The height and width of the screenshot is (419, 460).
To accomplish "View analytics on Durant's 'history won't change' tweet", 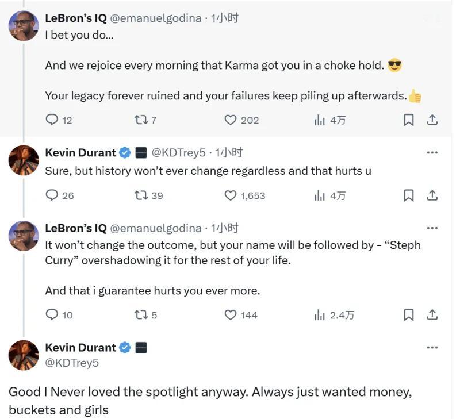I will [x=320, y=195].
